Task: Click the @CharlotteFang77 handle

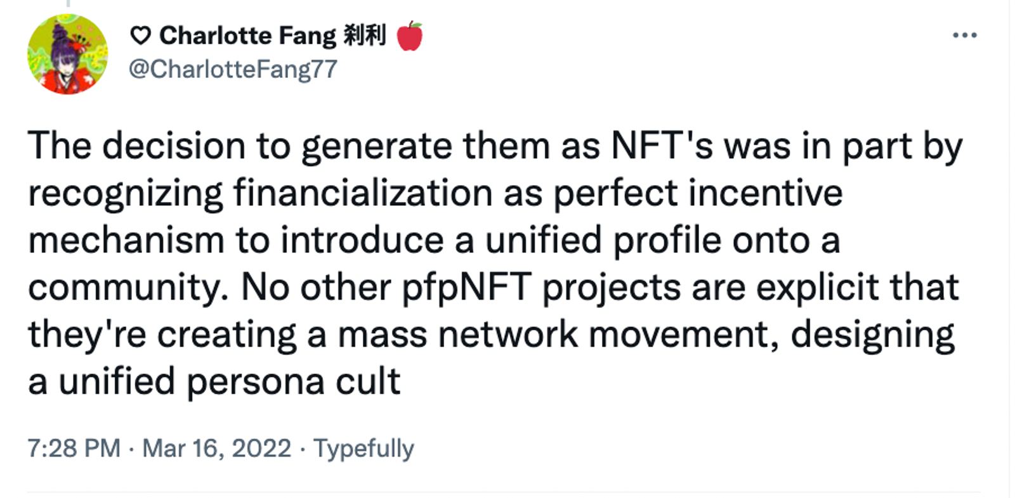Action: pyautogui.click(x=233, y=69)
